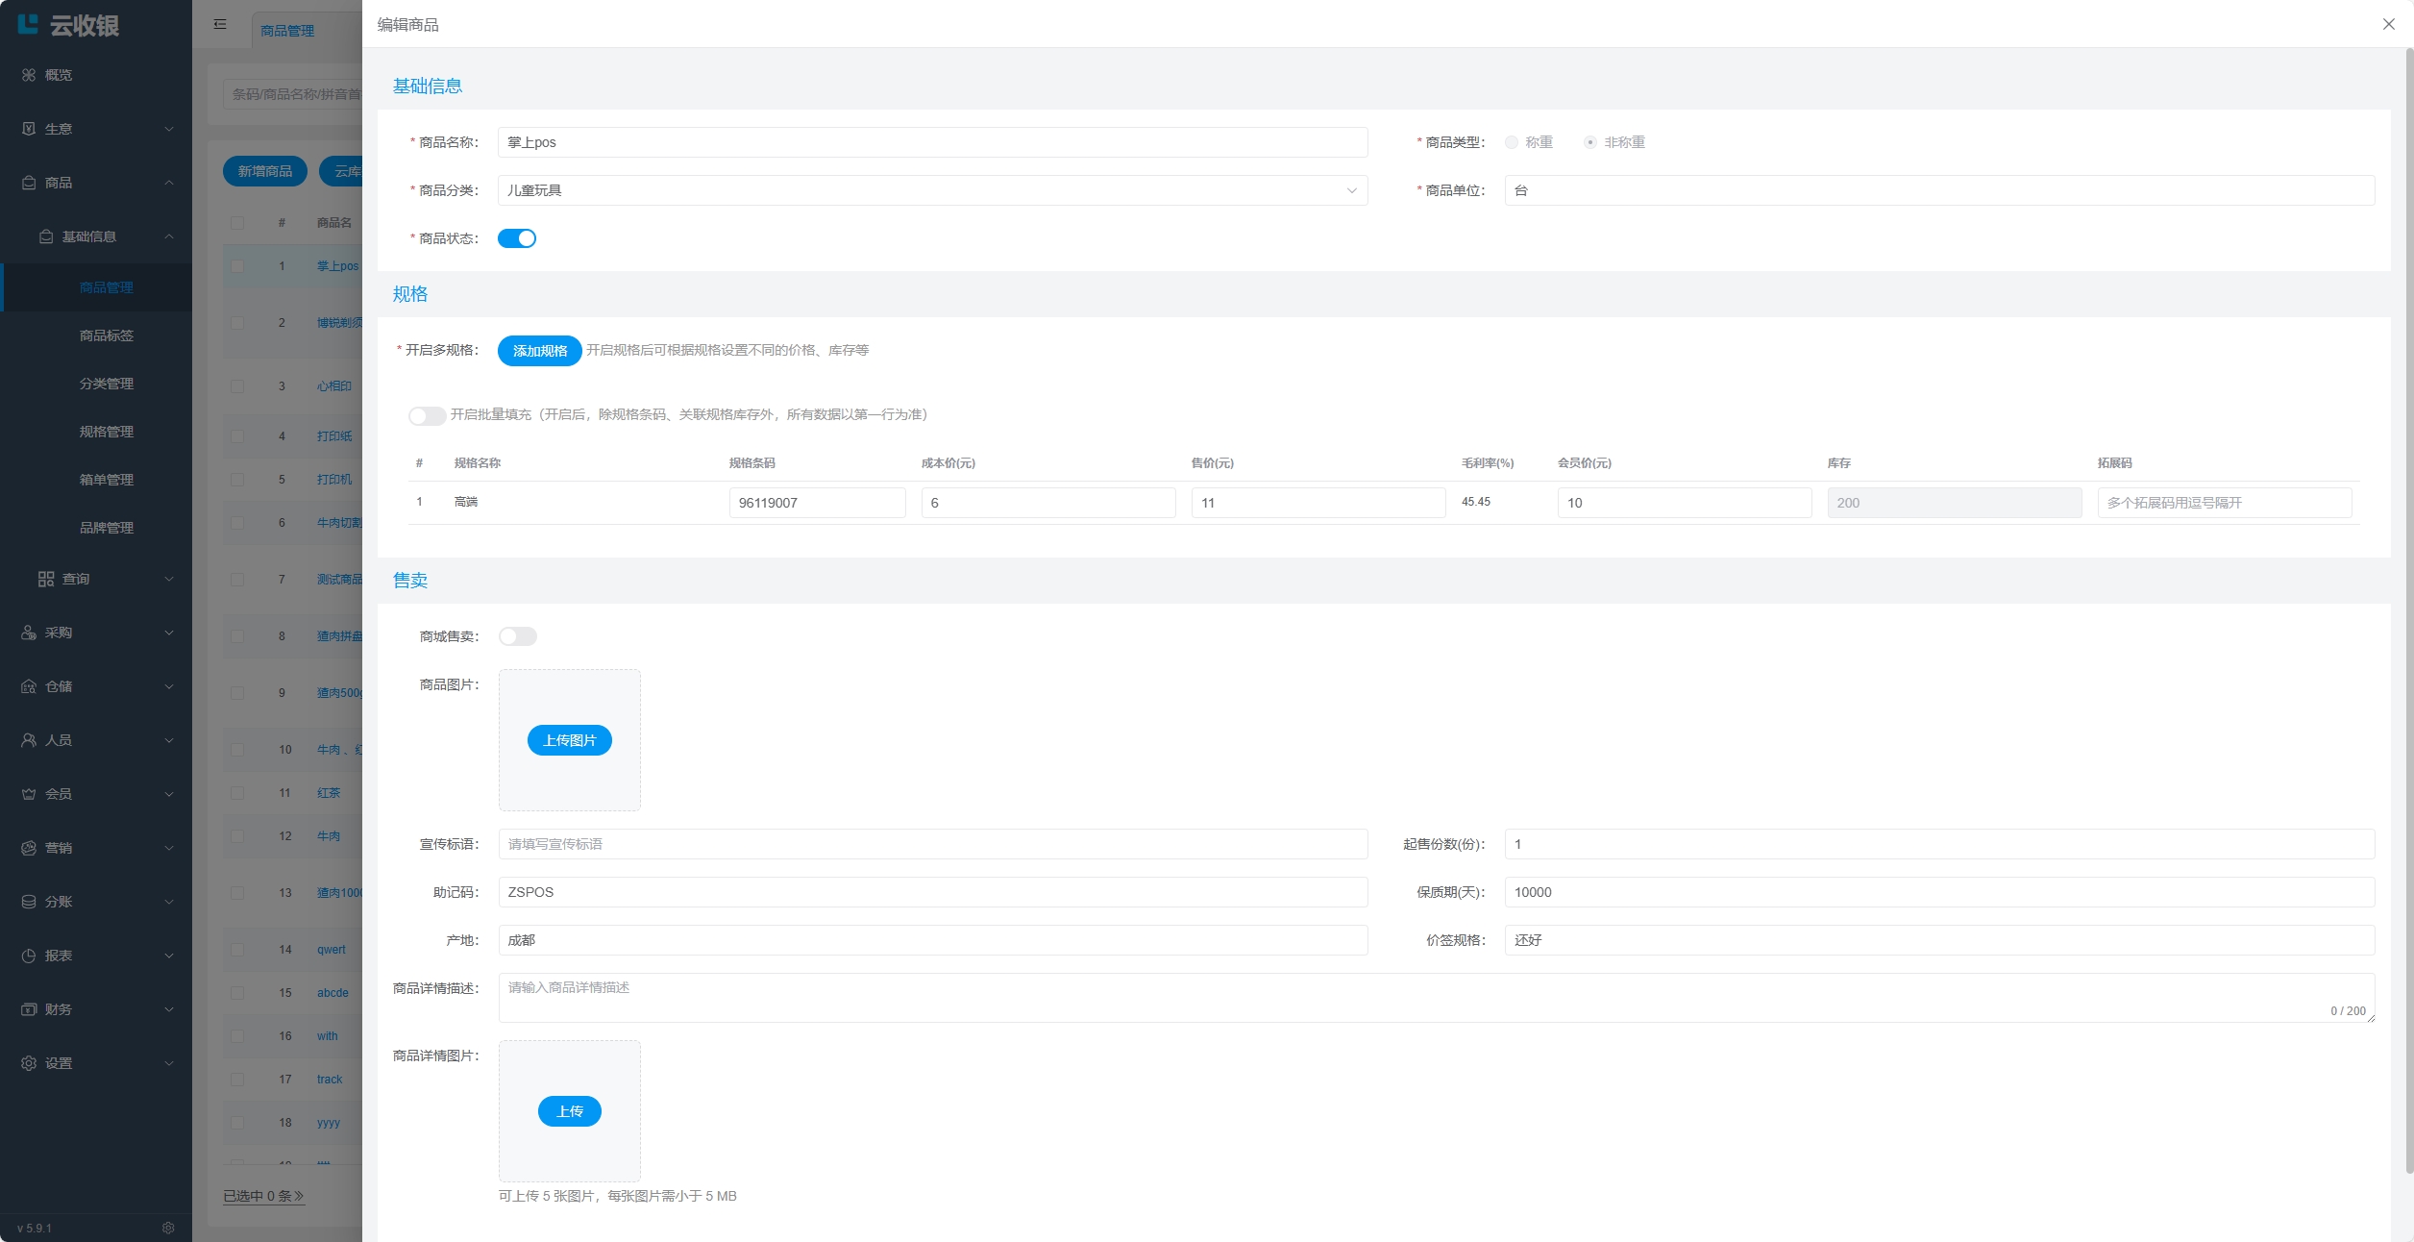Click the 报表 reports sidebar icon

29,956
